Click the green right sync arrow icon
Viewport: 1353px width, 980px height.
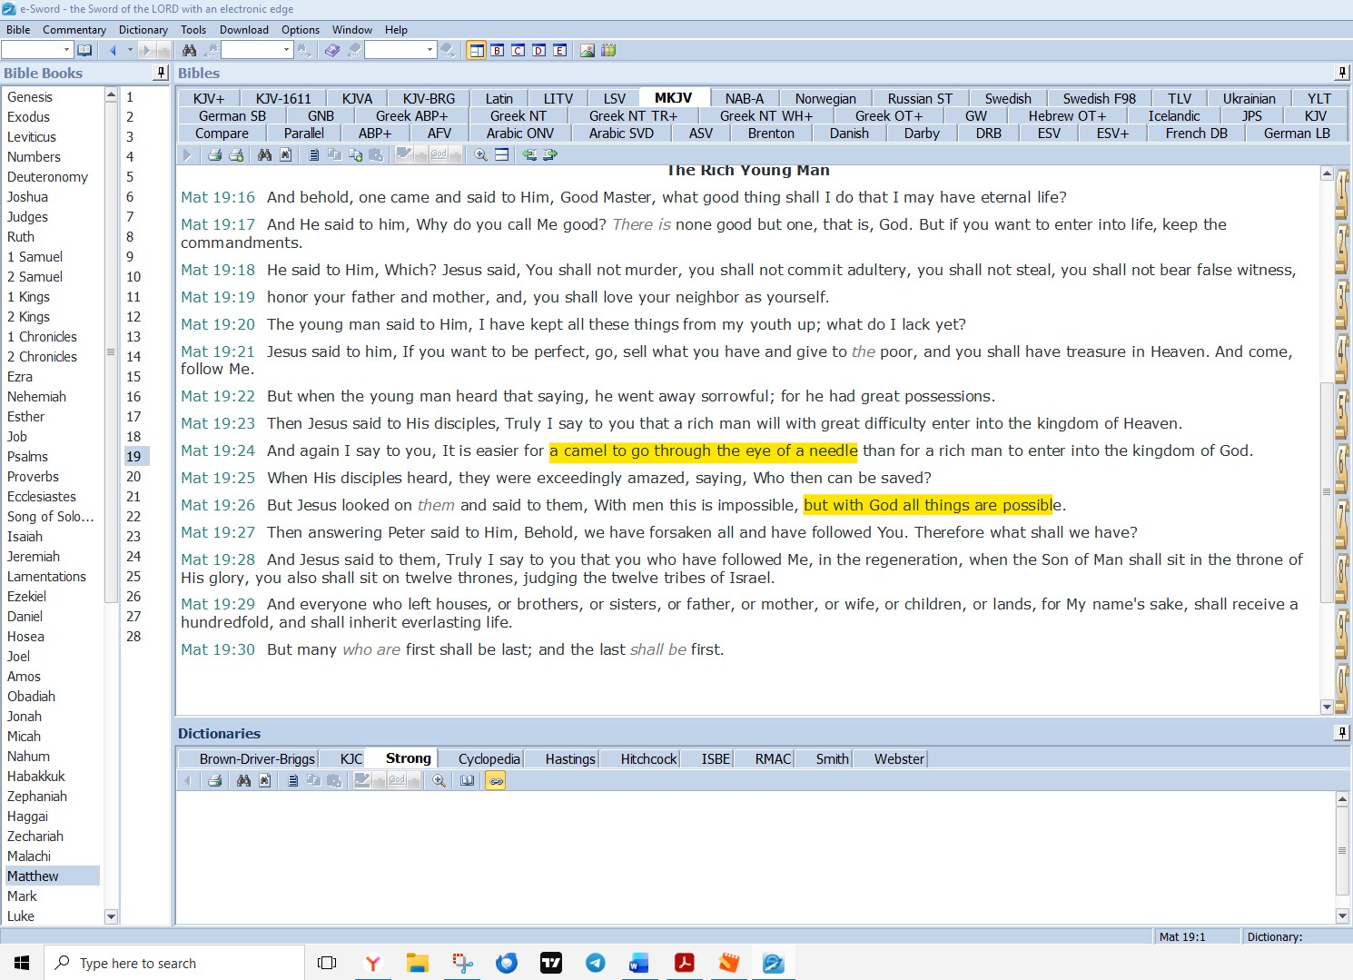pyautogui.click(x=550, y=155)
